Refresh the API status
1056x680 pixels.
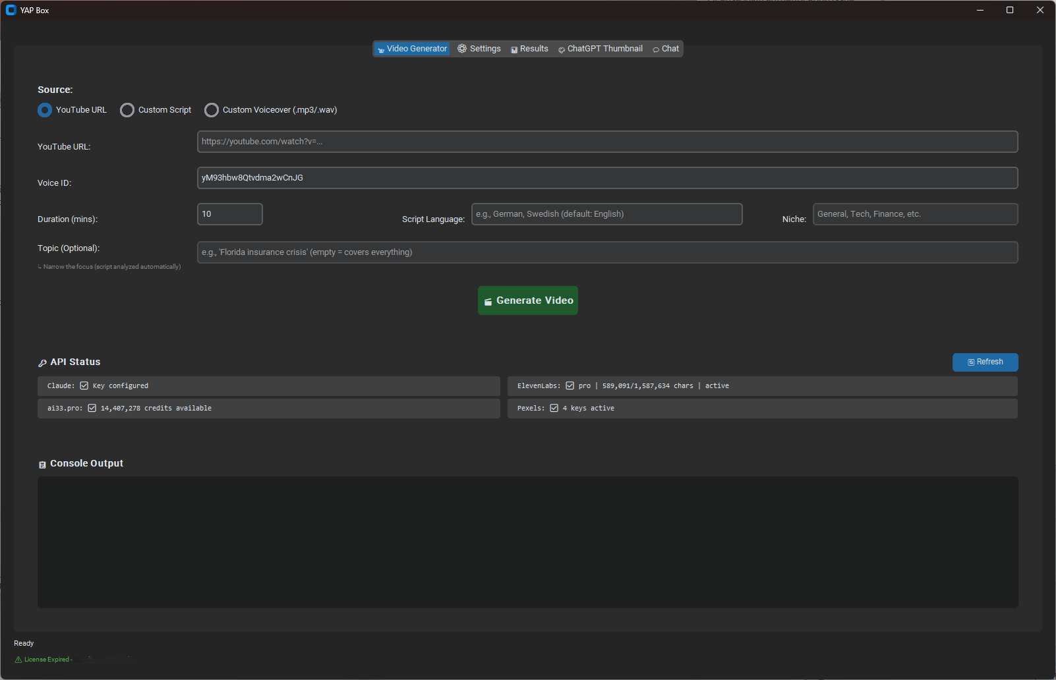(x=985, y=362)
